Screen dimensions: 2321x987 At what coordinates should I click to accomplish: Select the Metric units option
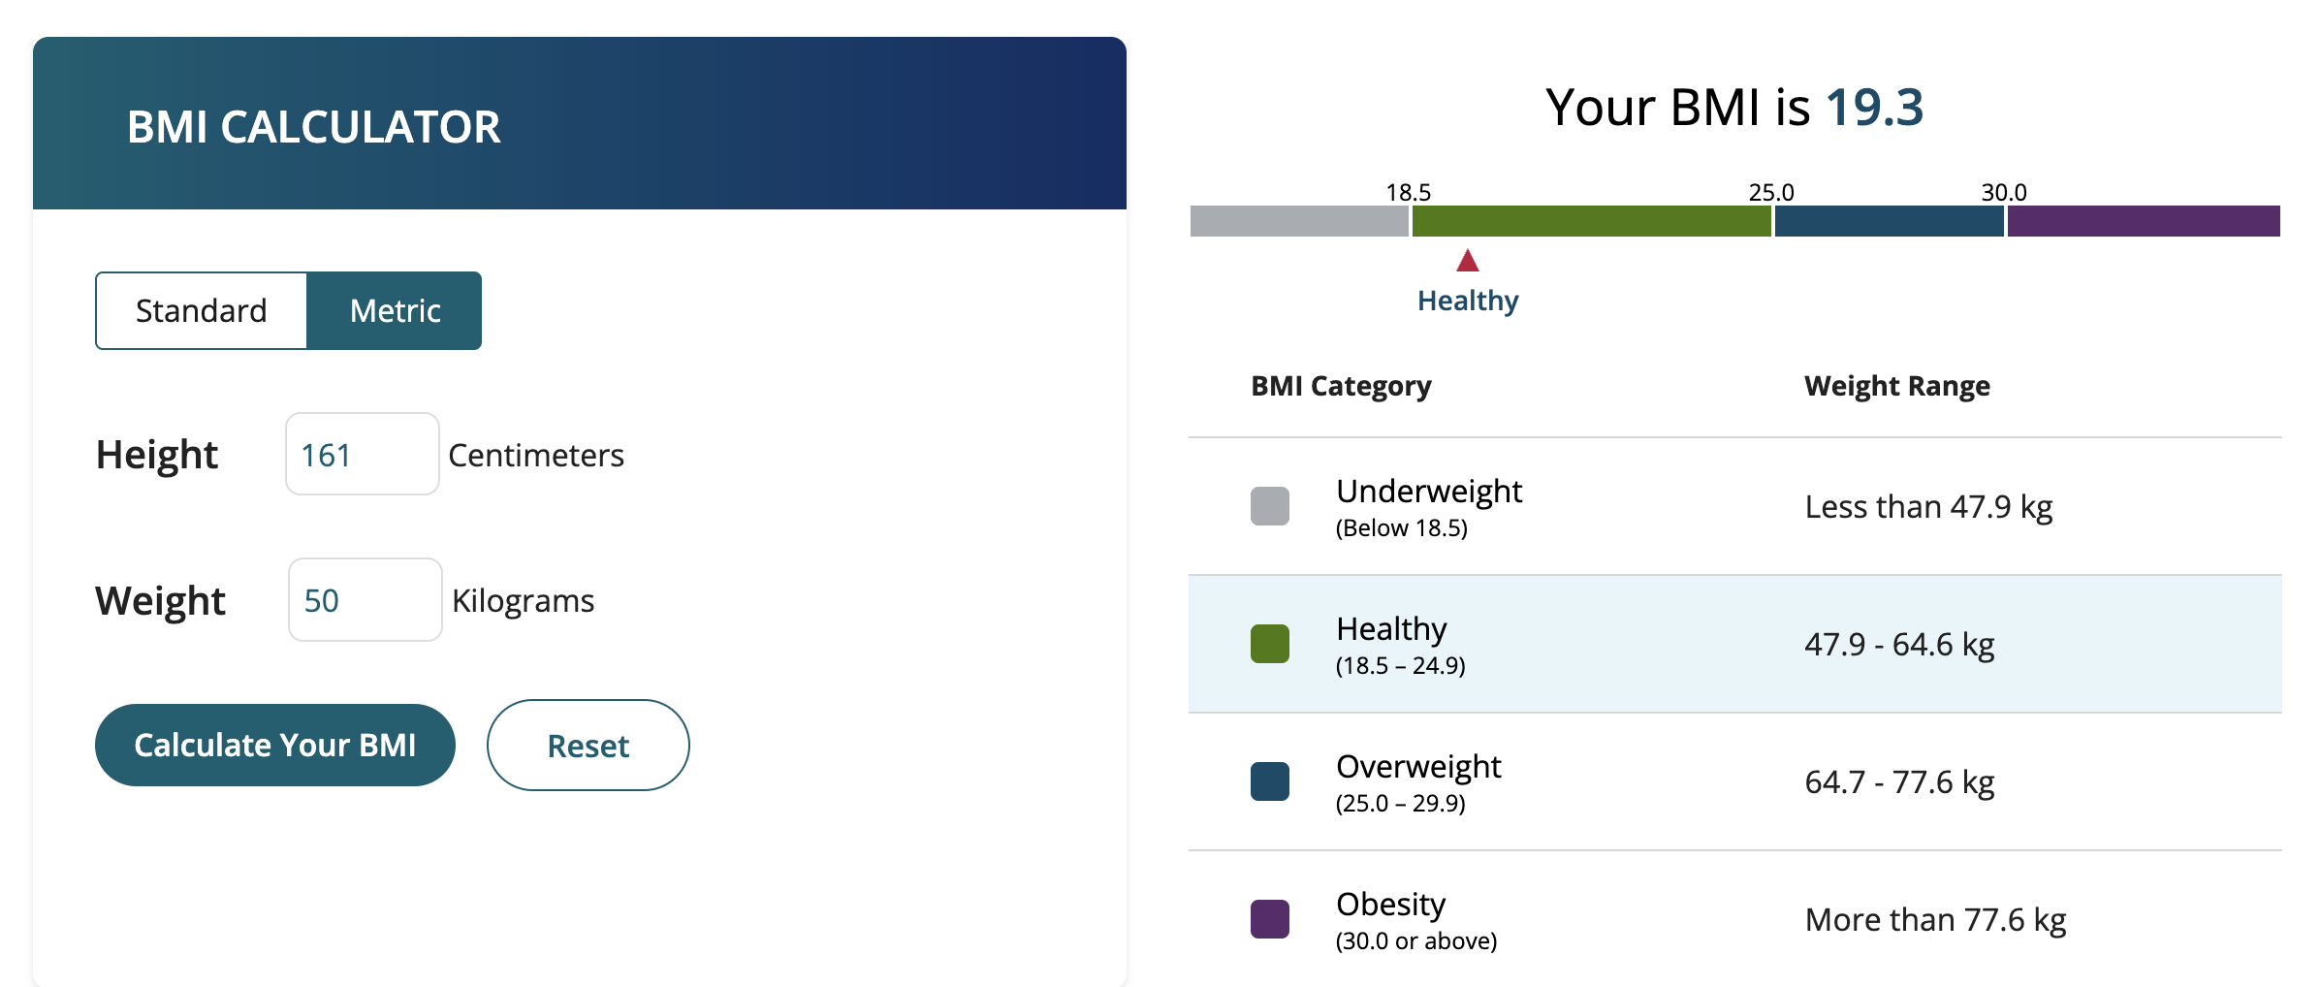click(x=395, y=310)
